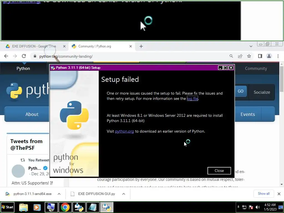Show hidden system tray icons
284x213 pixels.
pos(238,207)
